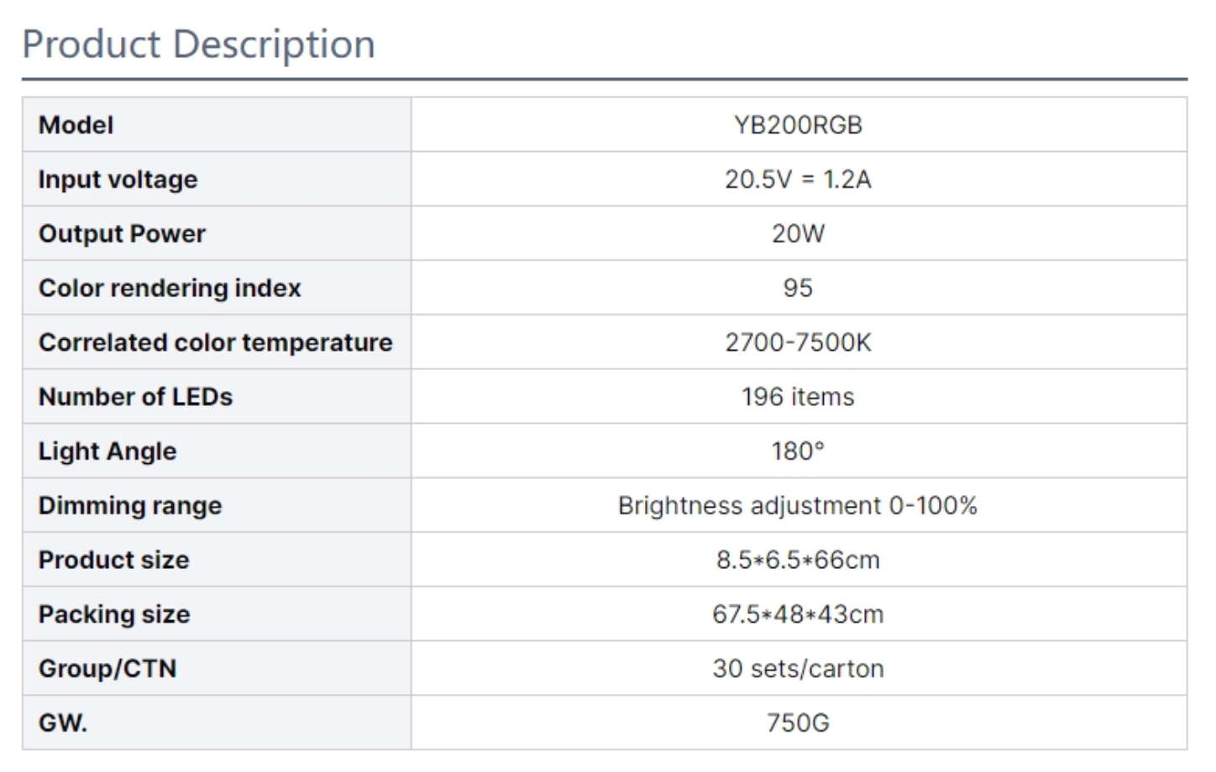Select the Model label cell
1216x772 pixels.
(217, 125)
